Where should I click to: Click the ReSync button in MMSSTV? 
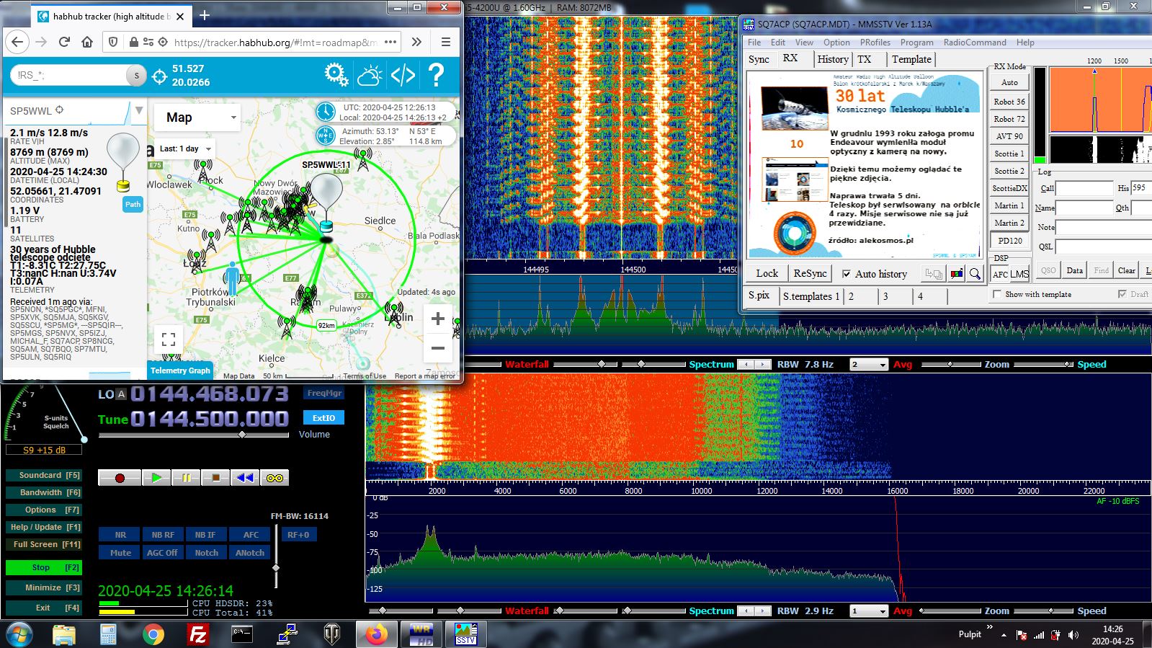click(x=810, y=274)
